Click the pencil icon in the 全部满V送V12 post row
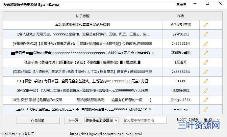 point(205,44)
